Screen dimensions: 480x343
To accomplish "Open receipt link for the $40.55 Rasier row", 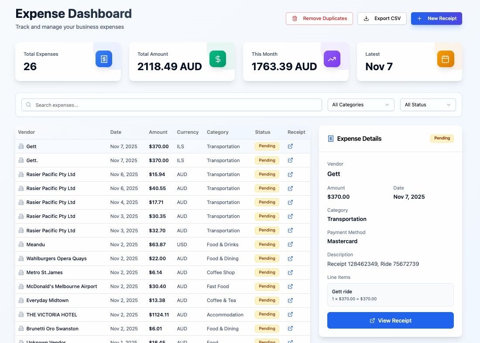I will (290, 188).
